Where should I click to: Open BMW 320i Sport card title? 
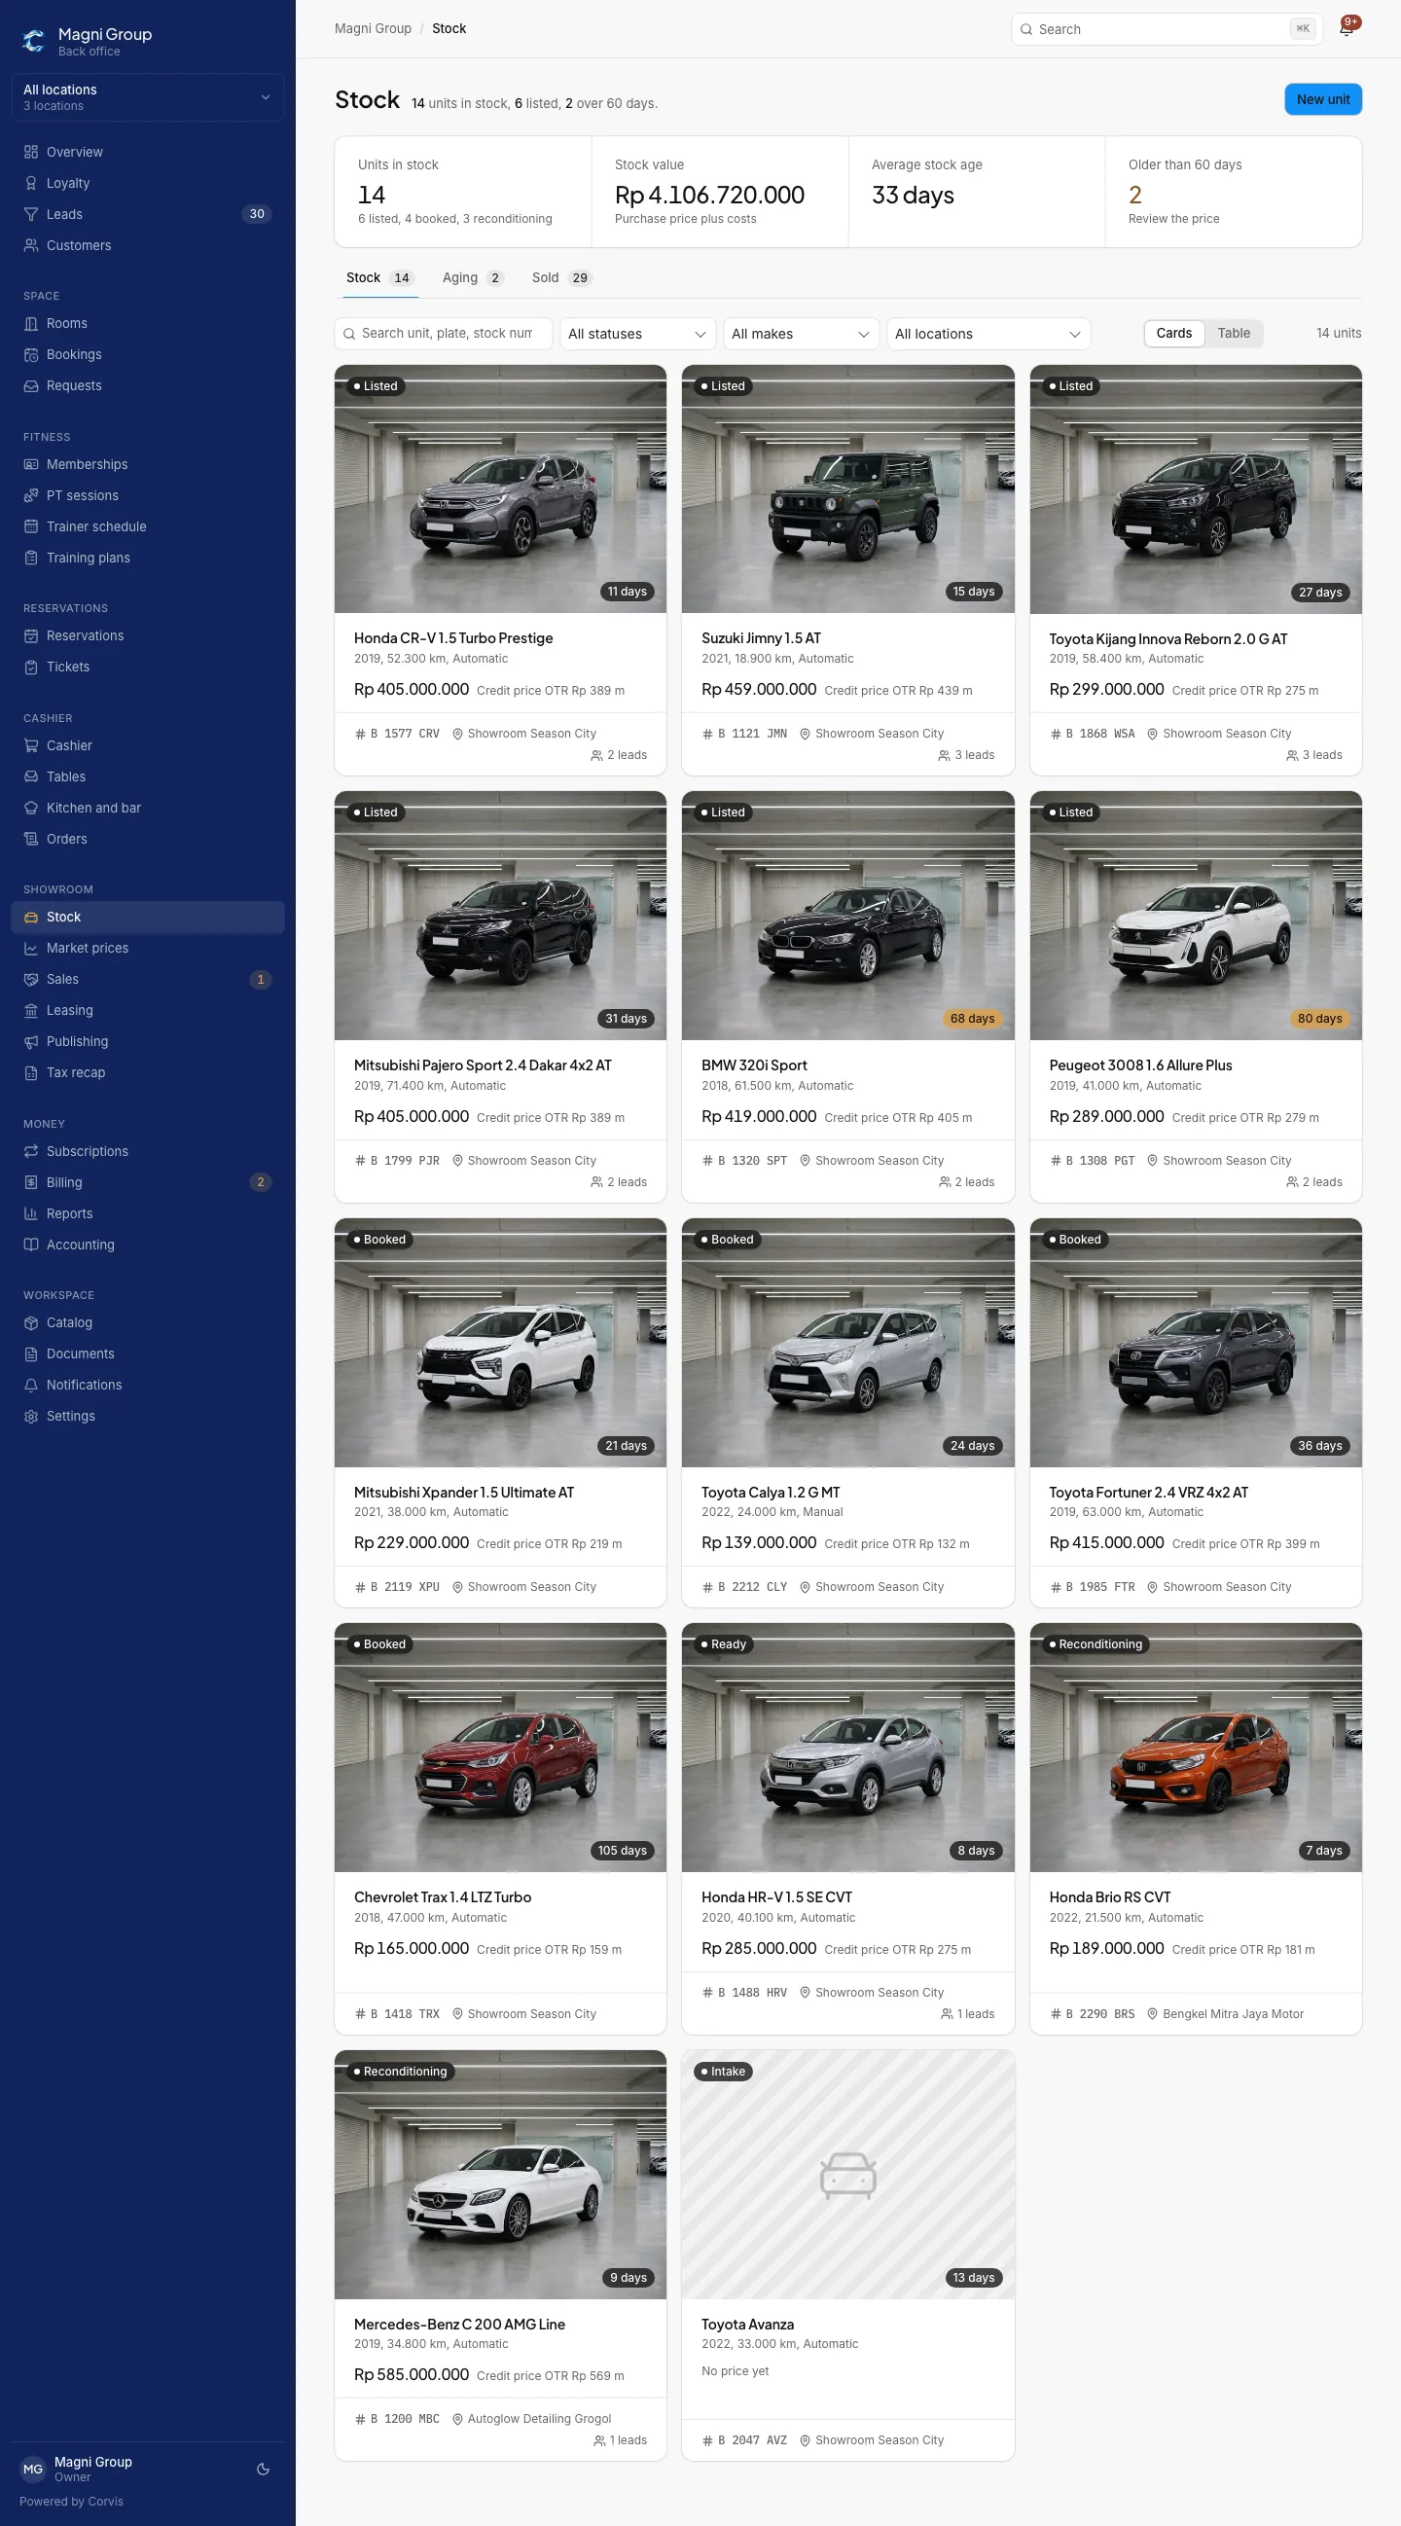(754, 1065)
